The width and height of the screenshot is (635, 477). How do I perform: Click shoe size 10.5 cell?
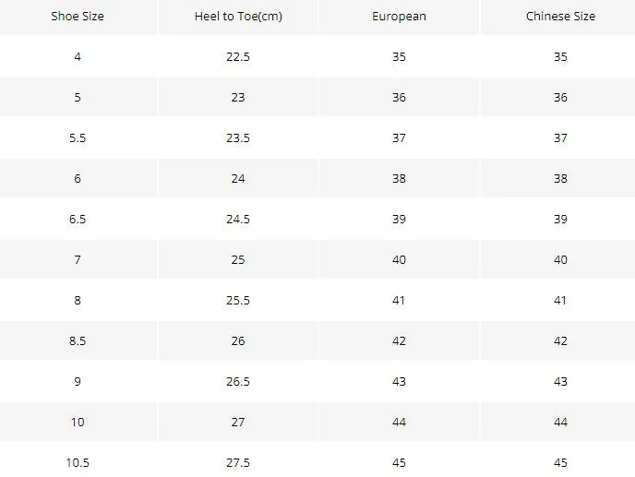click(78, 462)
